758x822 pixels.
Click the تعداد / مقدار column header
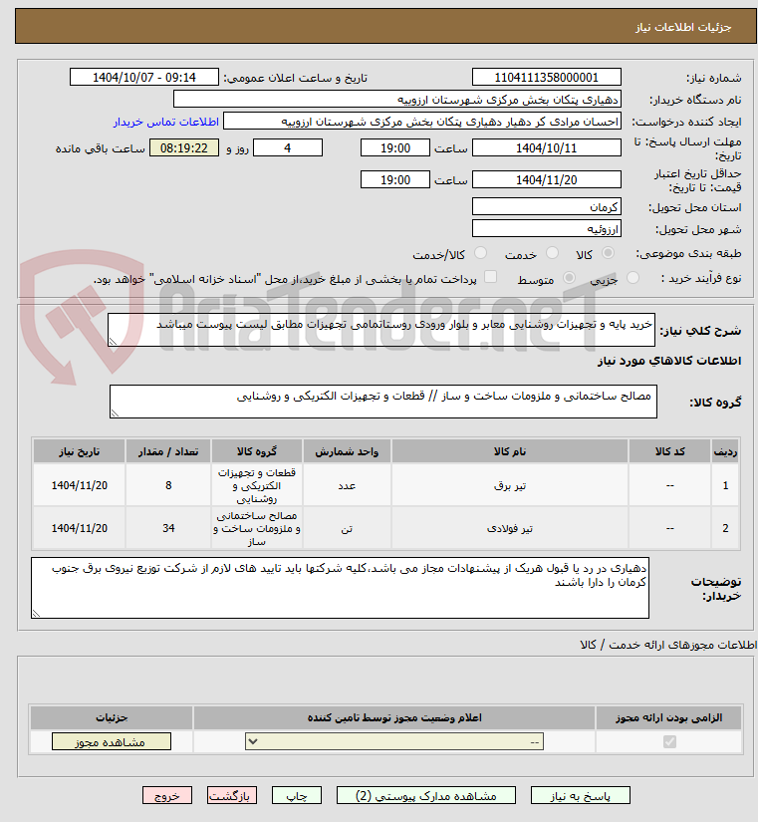pyautogui.click(x=168, y=451)
